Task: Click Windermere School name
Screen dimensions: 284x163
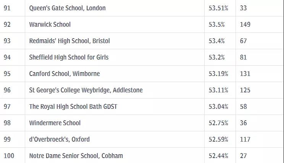Action: (x=55, y=123)
